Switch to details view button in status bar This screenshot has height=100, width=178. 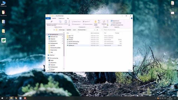129,71
